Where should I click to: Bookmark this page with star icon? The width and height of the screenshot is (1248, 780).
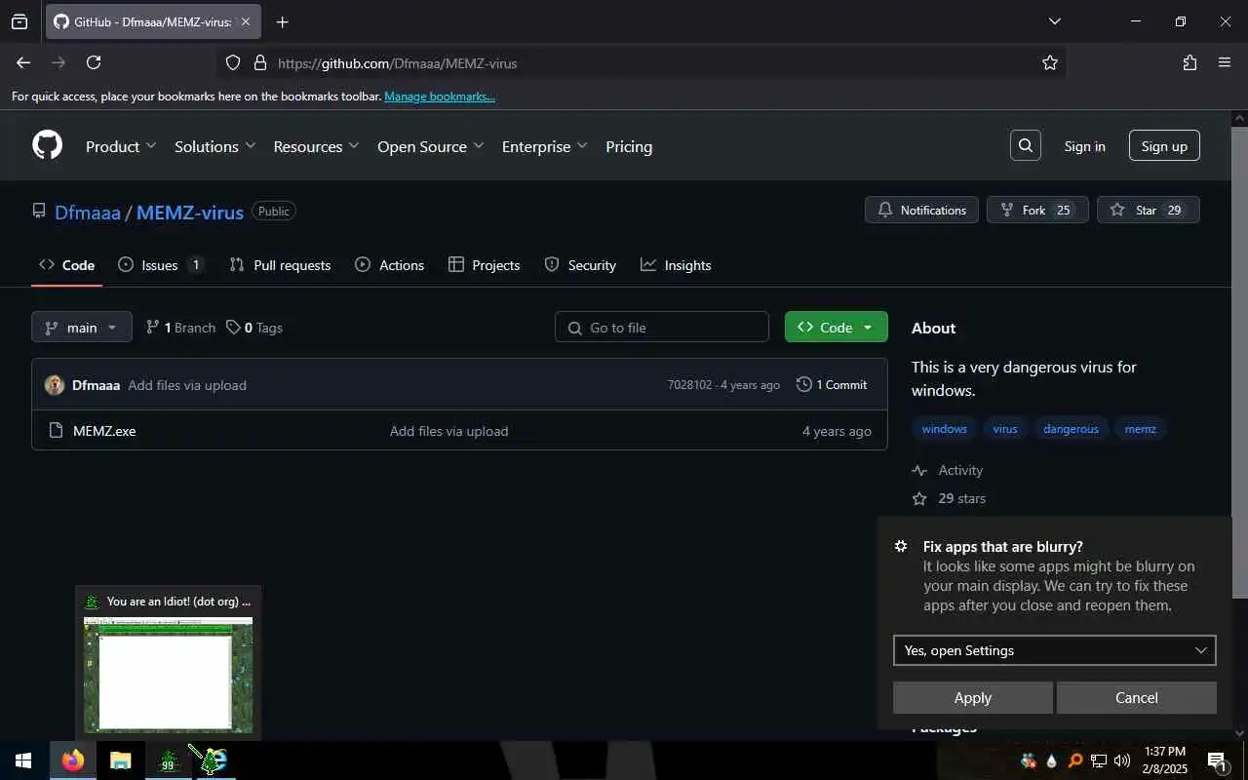click(x=1050, y=62)
